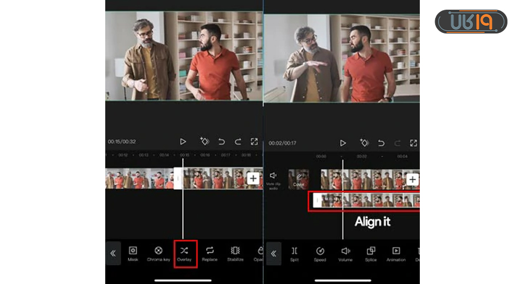This screenshot has height=284, width=512.
Task: Select the overlay clip in right timeline
Action: tap(366, 201)
